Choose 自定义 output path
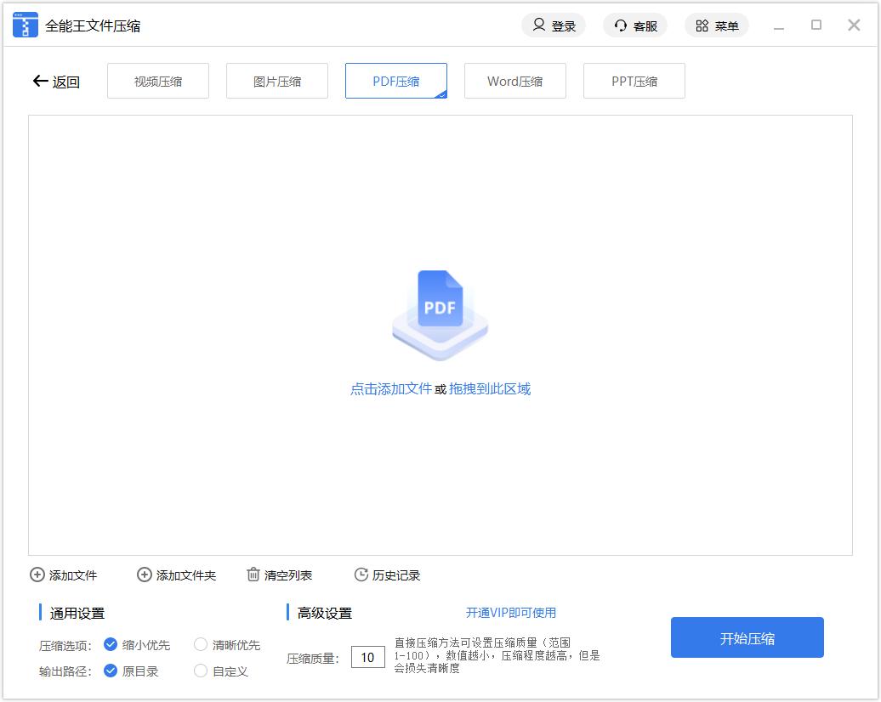Viewport: 881px width, 702px height. [201, 671]
